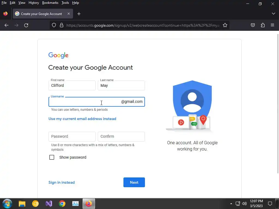Close the Create your Google Account tab

click(x=69, y=14)
